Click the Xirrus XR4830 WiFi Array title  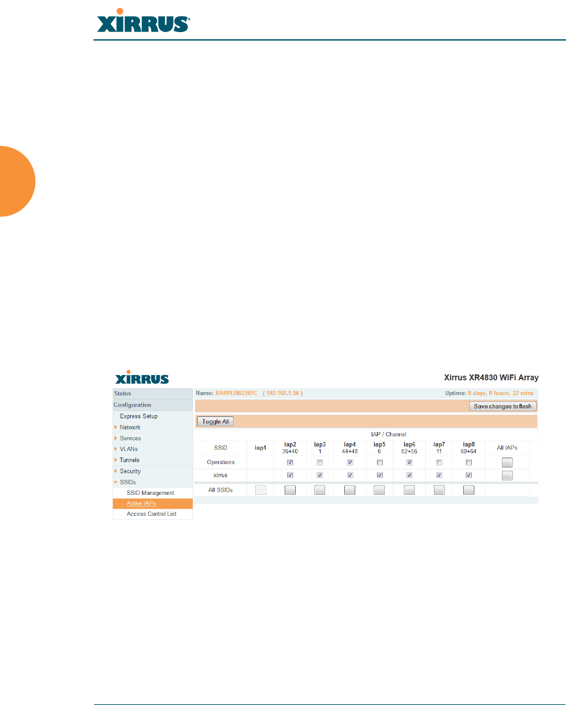pos(491,378)
